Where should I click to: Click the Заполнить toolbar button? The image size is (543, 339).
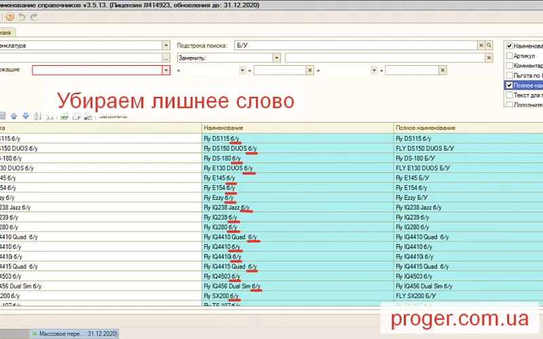point(113,116)
